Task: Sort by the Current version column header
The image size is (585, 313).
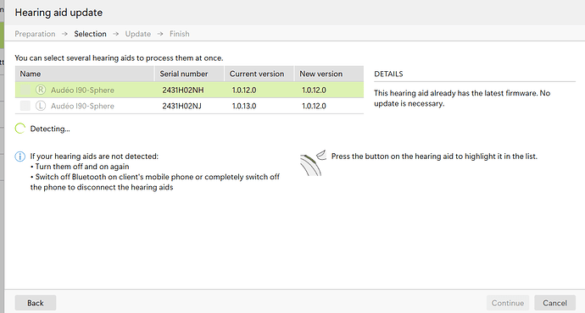Action: click(x=259, y=74)
